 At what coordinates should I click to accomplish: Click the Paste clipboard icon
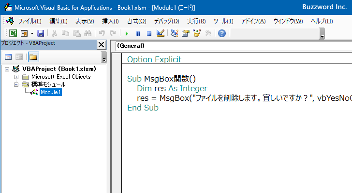click(x=76, y=33)
